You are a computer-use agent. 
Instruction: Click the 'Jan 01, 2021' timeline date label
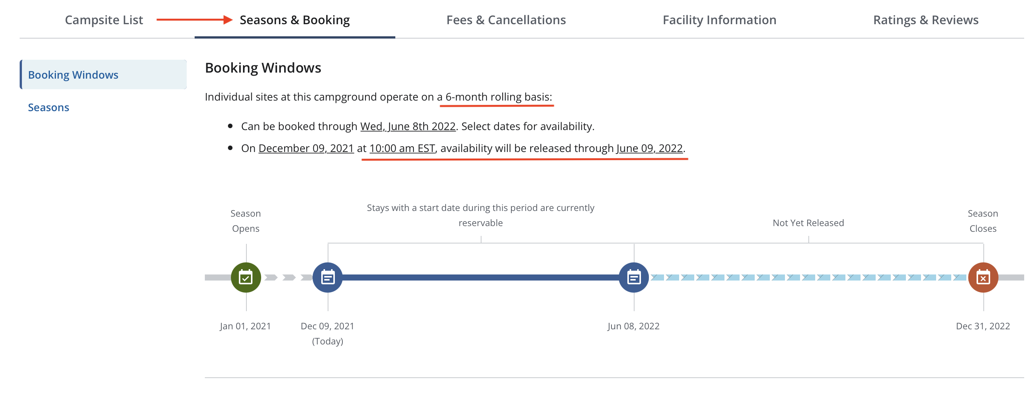pyautogui.click(x=245, y=326)
